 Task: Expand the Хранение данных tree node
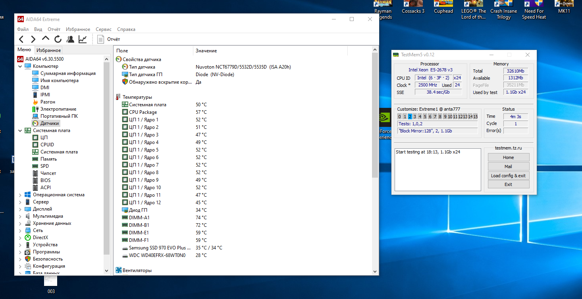click(20, 223)
